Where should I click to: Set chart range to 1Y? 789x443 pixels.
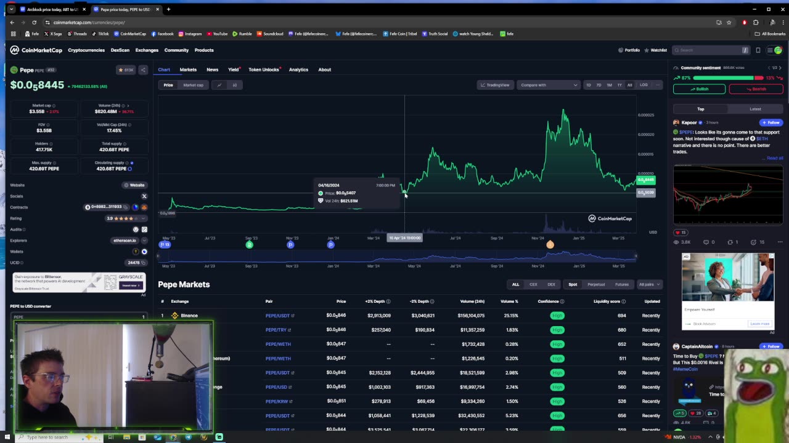tap(619, 85)
